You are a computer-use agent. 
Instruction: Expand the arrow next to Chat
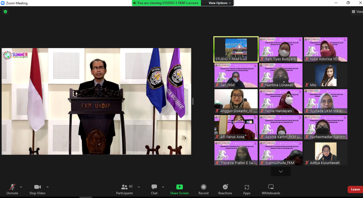(x=163, y=187)
